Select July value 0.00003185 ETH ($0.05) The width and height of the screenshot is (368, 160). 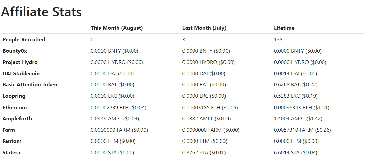tap(210, 108)
